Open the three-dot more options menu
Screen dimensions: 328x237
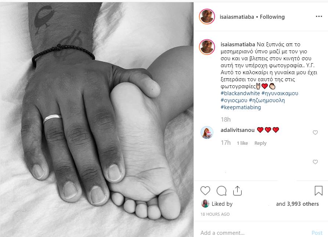[x=319, y=16]
